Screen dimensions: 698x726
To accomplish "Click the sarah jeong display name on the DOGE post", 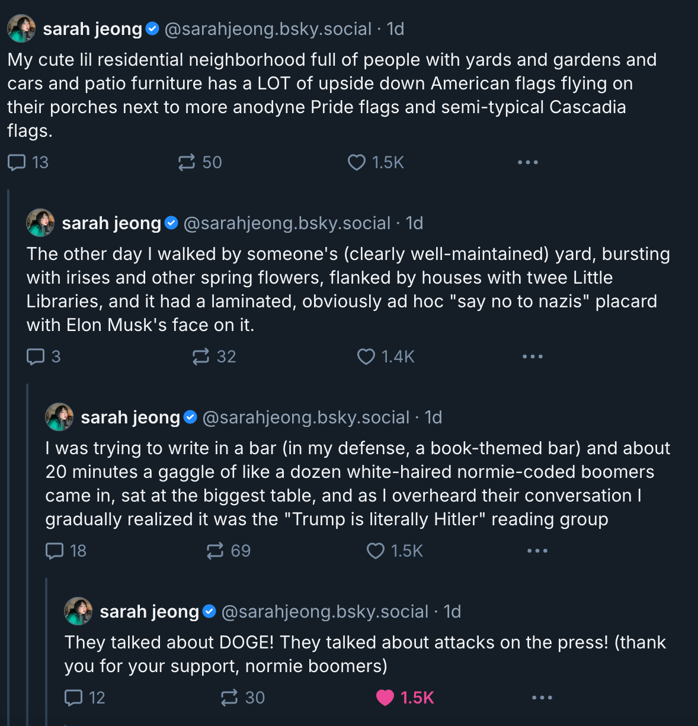I will click(149, 612).
